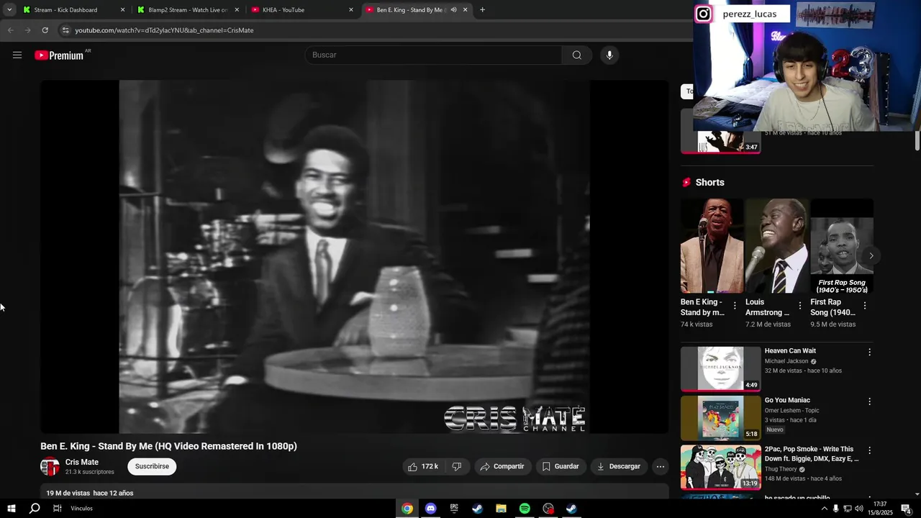This screenshot has width=921, height=518.
Task: Download video with Descargar button
Action: click(x=618, y=467)
